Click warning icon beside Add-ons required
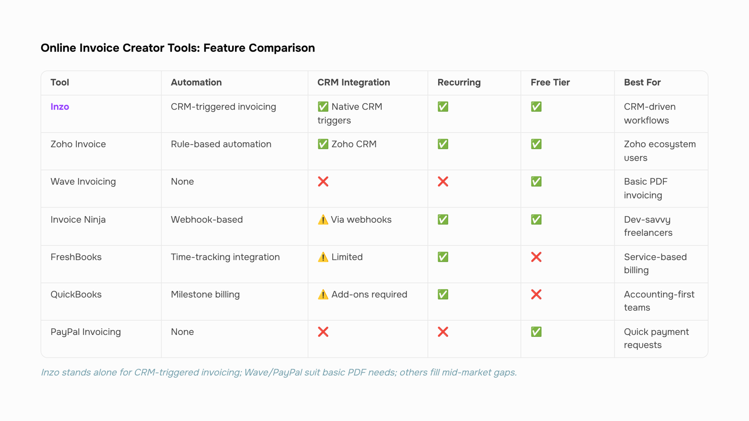The width and height of the screenshot is (749, 421). click(x=323, y=294)
